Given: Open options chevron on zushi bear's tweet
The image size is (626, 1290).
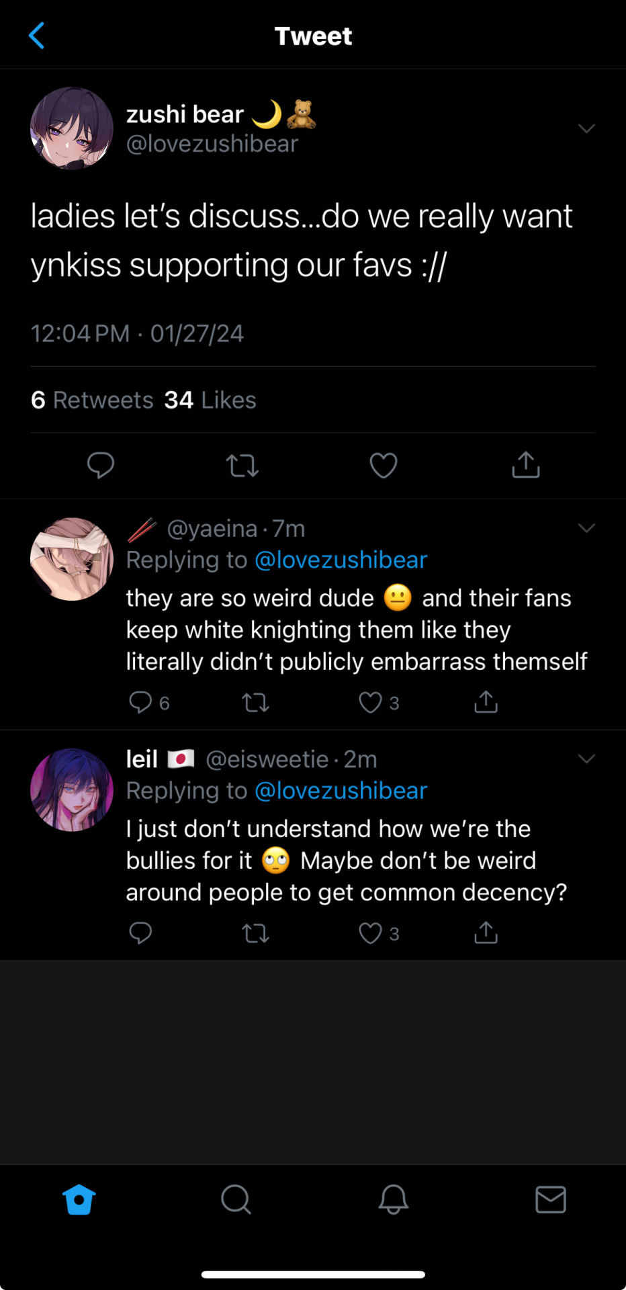Looking at the screenshot, I should pyautogui.click(x=586, y=128).
